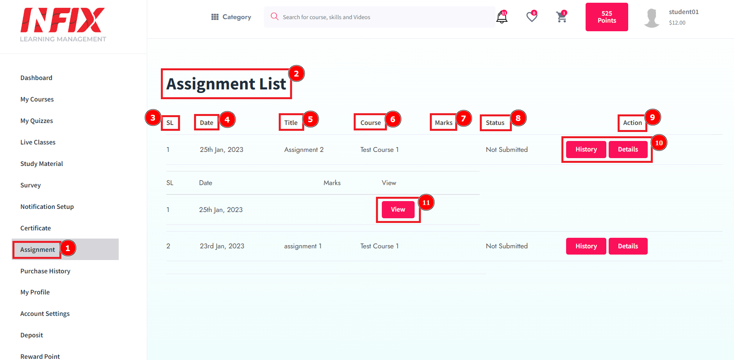Click History for Assignment 2
The width and height of the screenshot is (734, 360).
point(586,149)
